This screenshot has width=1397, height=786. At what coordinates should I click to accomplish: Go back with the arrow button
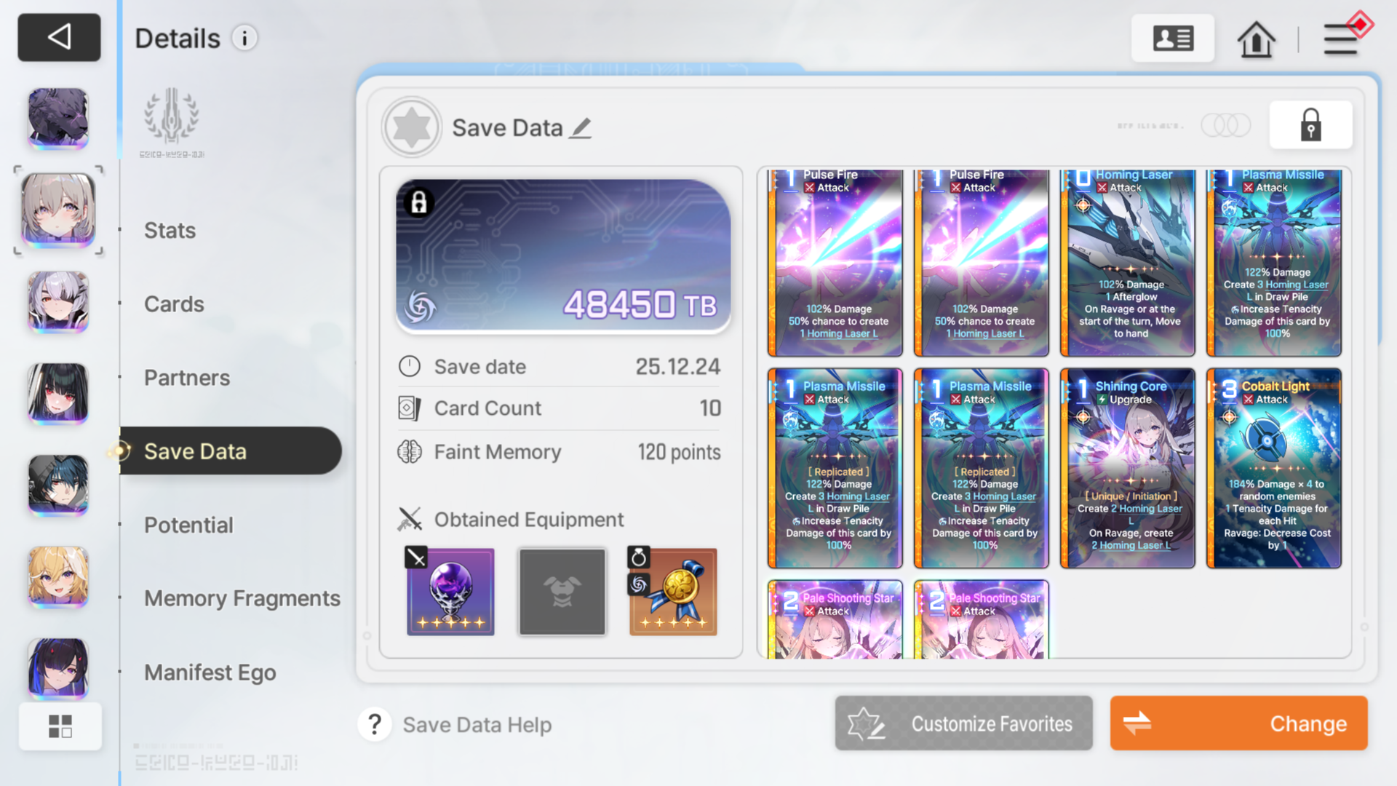point(59,37)
